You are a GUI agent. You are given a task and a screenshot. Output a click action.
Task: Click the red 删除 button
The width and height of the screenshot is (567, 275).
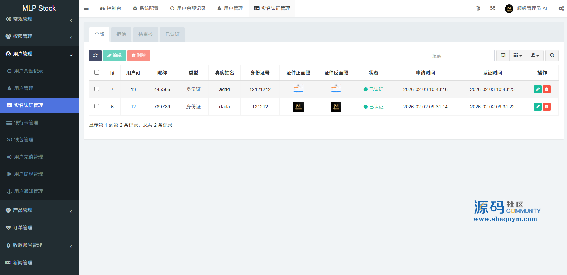[x=139, y=56]
